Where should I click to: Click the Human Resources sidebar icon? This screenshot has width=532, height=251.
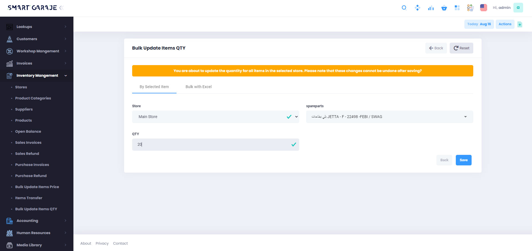[x=9, y=233]
